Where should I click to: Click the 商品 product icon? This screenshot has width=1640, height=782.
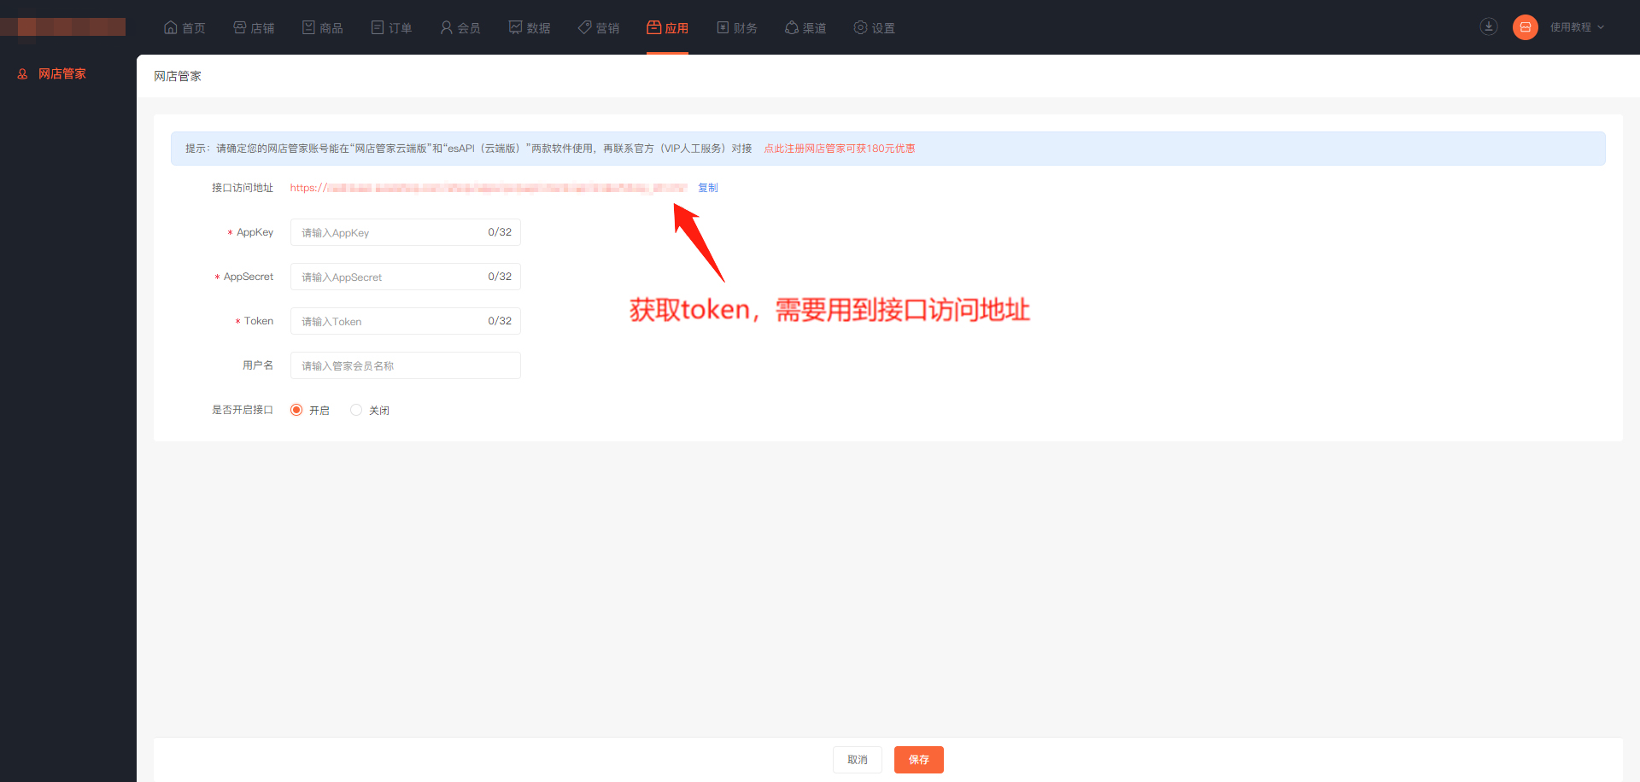pyautogui.click(x=308, y=27)
